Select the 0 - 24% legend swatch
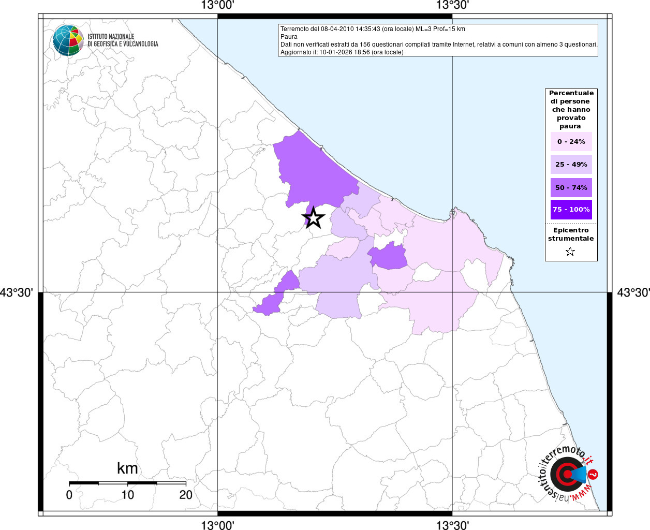This screenshot has width=650, height=530. tap(571, 142)
